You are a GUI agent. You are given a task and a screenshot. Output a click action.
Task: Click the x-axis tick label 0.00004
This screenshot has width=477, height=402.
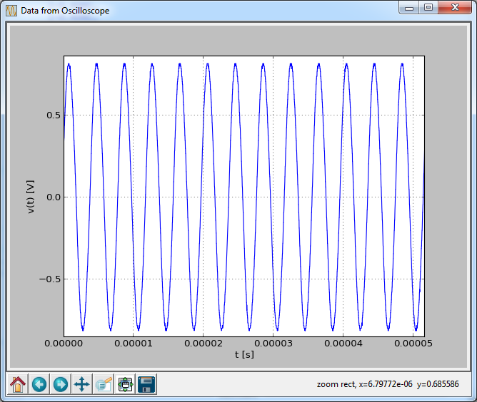[x=343, y=344]
